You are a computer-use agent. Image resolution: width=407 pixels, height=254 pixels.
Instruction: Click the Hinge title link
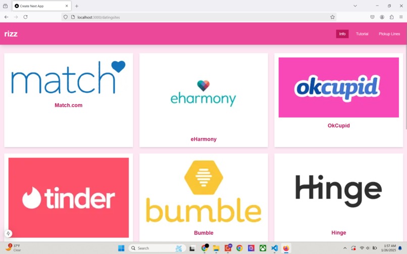[x=338, y=232]
